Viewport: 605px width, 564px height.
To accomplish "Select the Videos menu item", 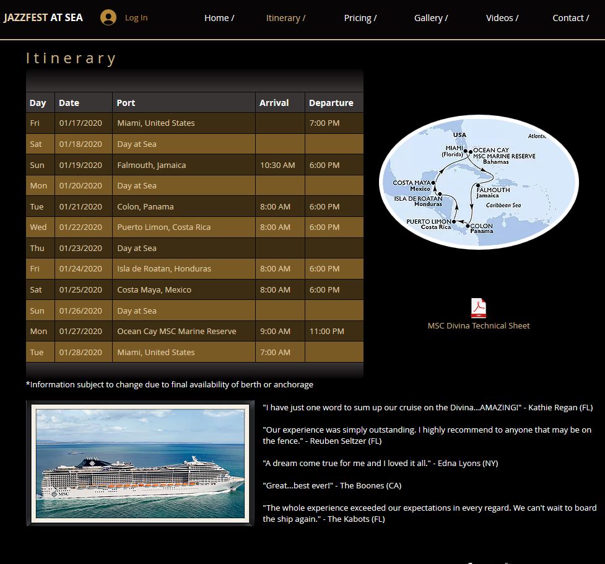I will 502,18.
